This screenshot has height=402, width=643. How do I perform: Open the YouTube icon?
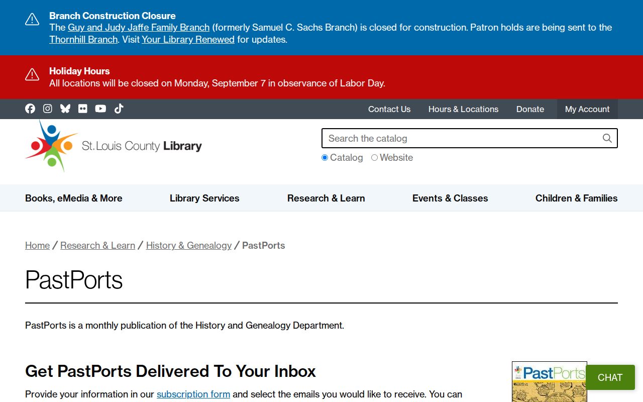100,109
